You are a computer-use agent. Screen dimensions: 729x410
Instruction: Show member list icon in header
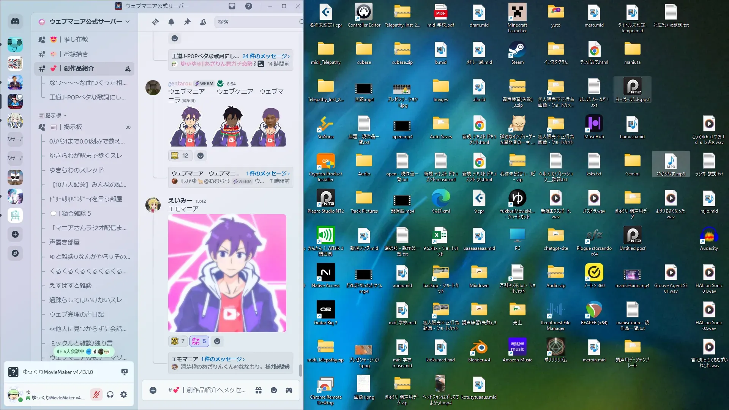click(203, 22)
